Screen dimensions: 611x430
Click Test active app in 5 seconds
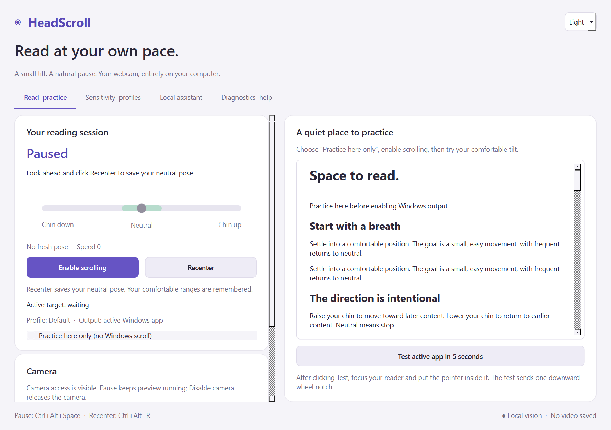(440, 356)
